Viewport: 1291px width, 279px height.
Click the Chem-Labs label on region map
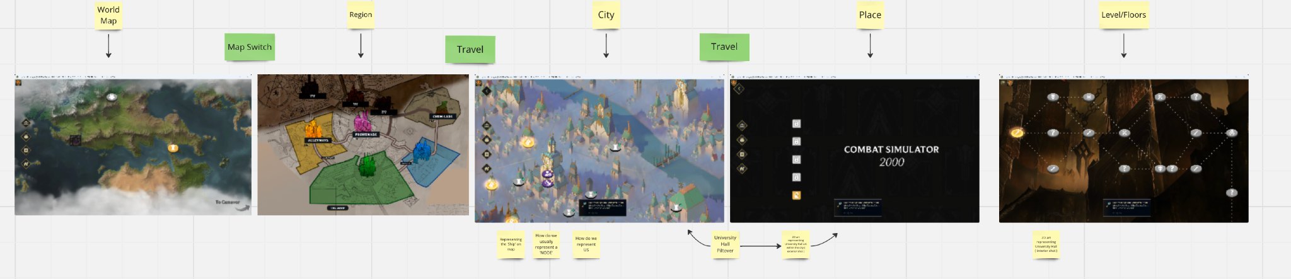[443, 117]
